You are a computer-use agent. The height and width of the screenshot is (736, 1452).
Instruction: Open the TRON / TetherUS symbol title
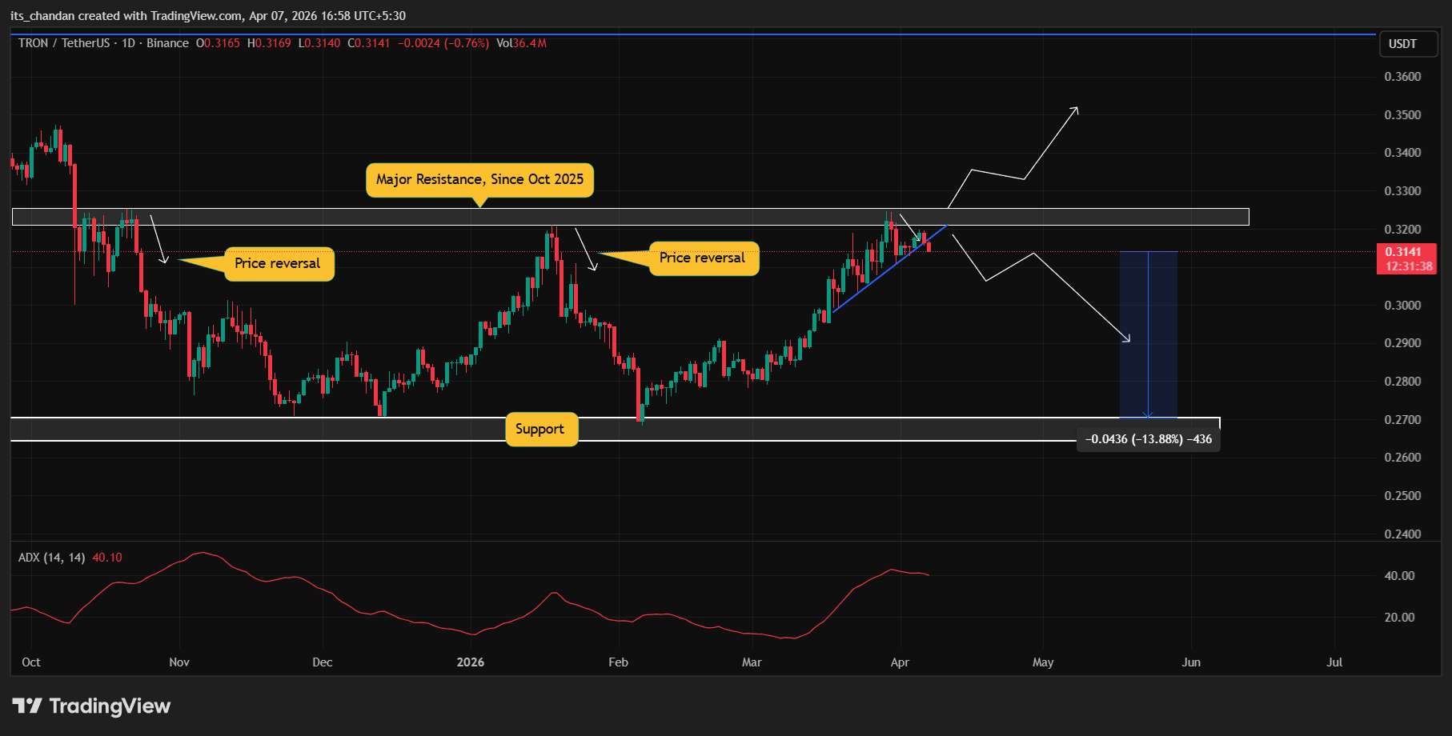coord(103,43)
